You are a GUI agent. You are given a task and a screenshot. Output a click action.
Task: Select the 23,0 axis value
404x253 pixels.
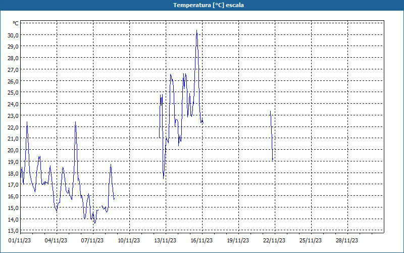pyautogui.click(x=13, y=116)
